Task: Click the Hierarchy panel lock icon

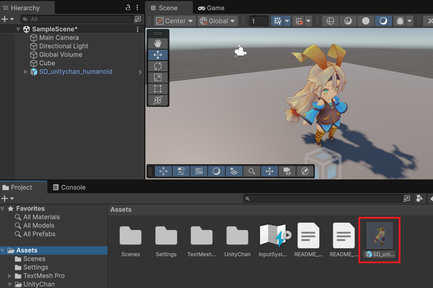Action: pos(128,7)
